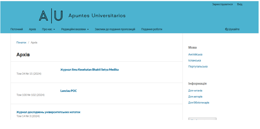Switch language to Англійська
Screen dimensions: 260x129
click(195, 54)
